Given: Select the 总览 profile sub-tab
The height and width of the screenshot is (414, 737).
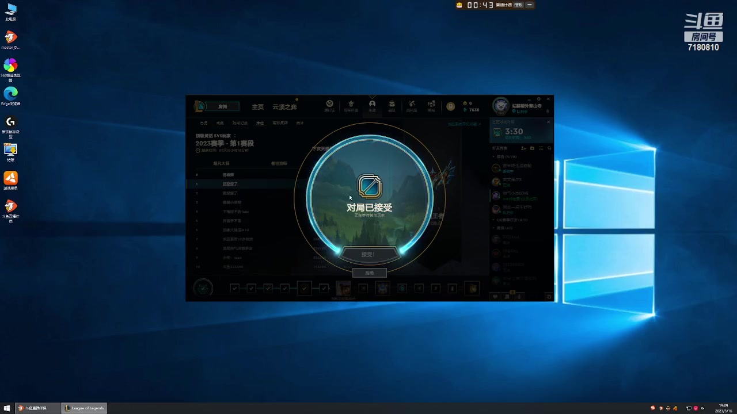Looking at the screenshot, I should [204, 123].
